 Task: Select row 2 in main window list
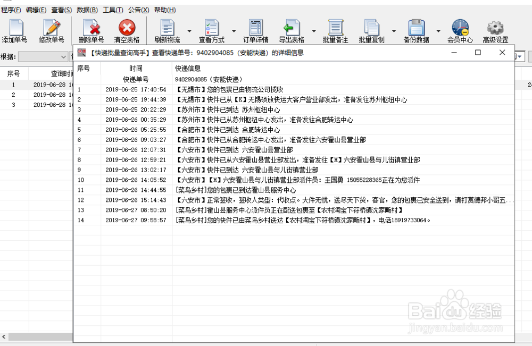36,95
